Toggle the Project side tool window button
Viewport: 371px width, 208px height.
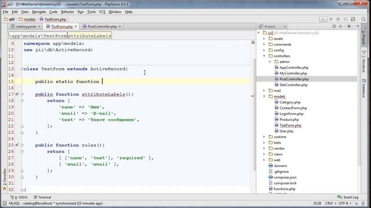pyautogui.click(x=363, y=36)
